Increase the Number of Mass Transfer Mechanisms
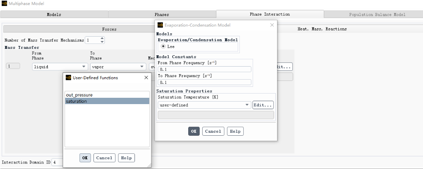The width and height of the screenshot is (423, 169). pyautogui.click(x=102, y=38)
